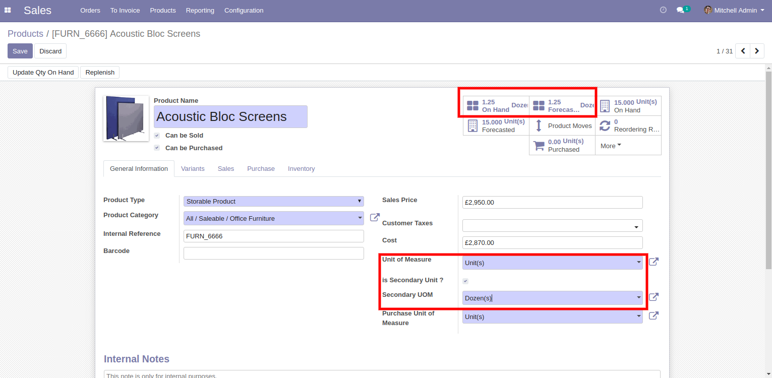Open the Reporting menu
The width and height of the screenshot is (772, 378).
200,10
